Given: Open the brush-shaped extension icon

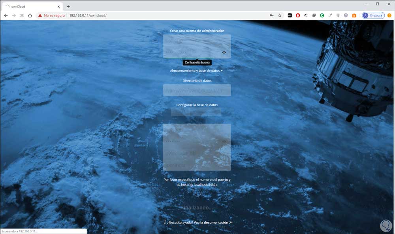Looking at the screenshot, I should click(x=330, y=15).
